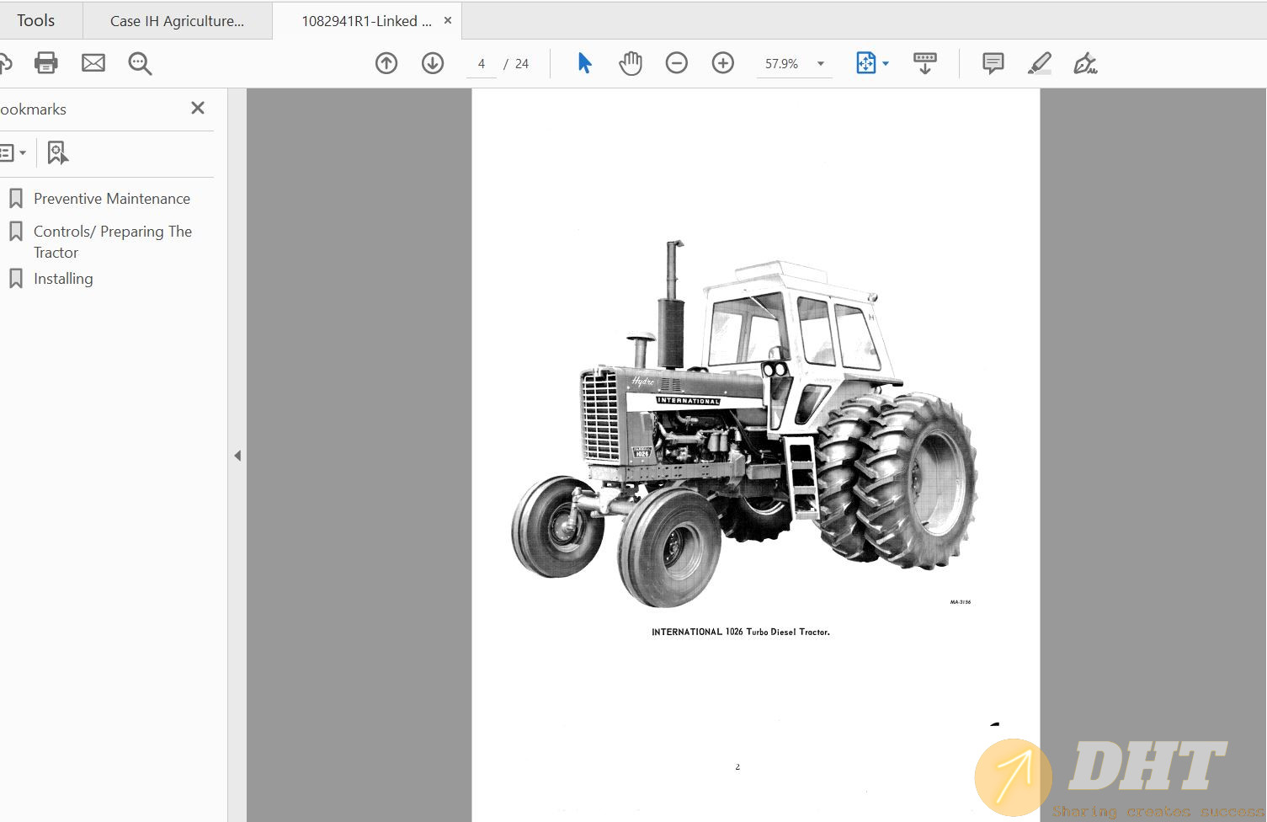
Task: Open bookmarks options menu
Action: click(12, 152)
